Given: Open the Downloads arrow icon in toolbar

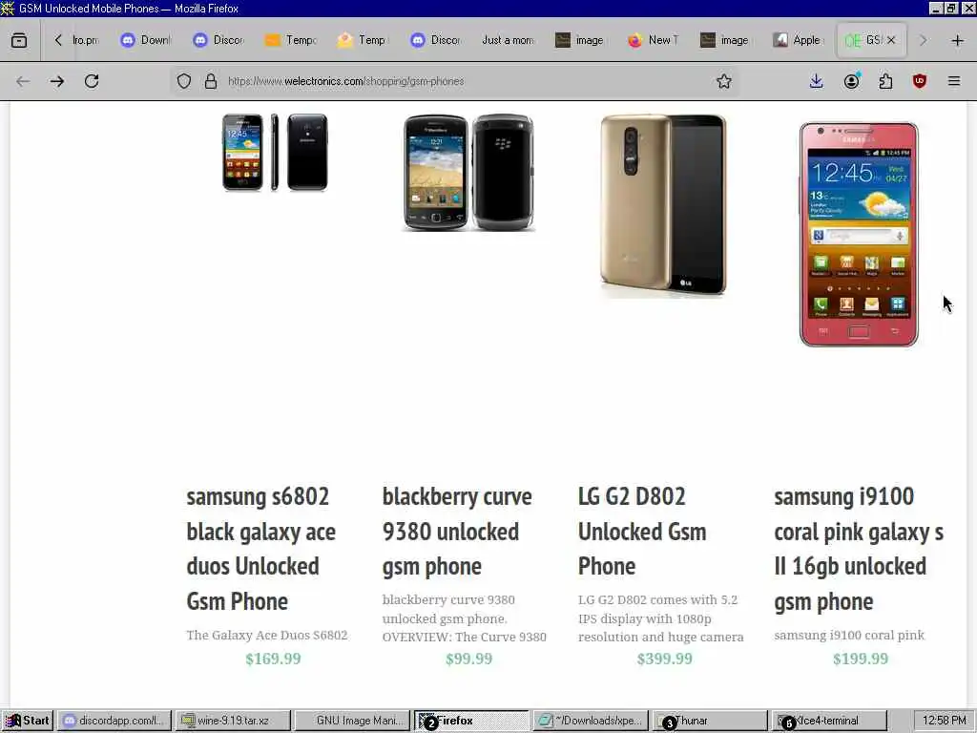Looking at the screenshot, I should tap(817, 81).
